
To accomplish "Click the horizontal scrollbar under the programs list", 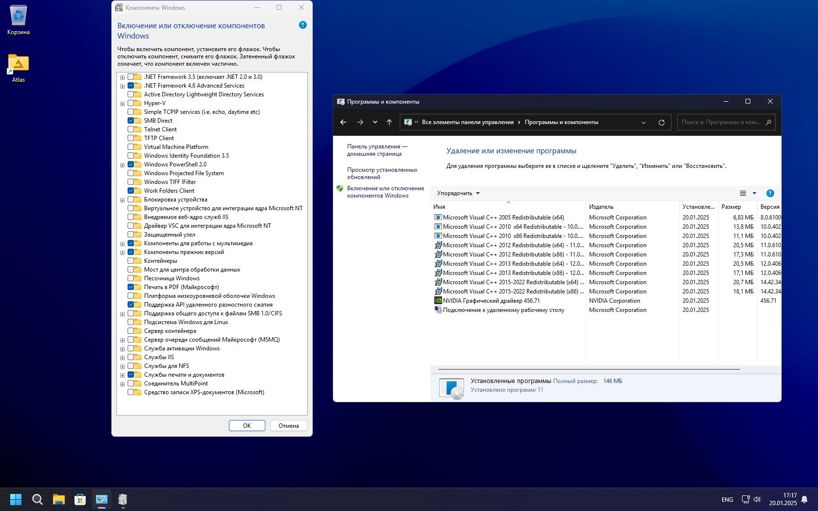I will tap(589, 369).
